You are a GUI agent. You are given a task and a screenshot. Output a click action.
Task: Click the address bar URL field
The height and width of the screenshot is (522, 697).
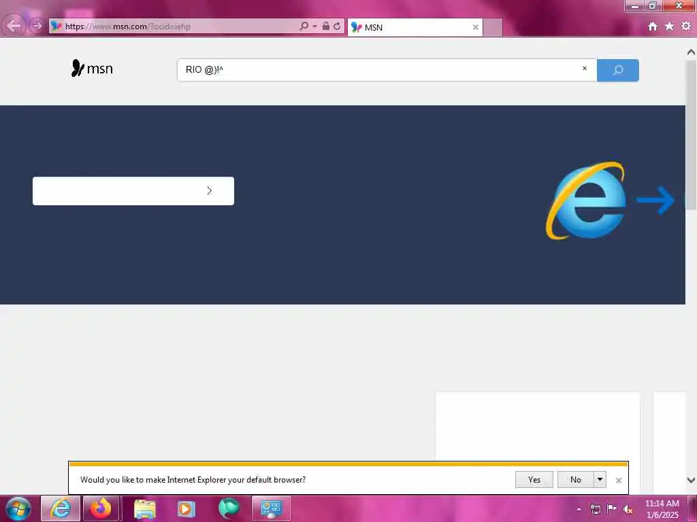coord(174,27)
